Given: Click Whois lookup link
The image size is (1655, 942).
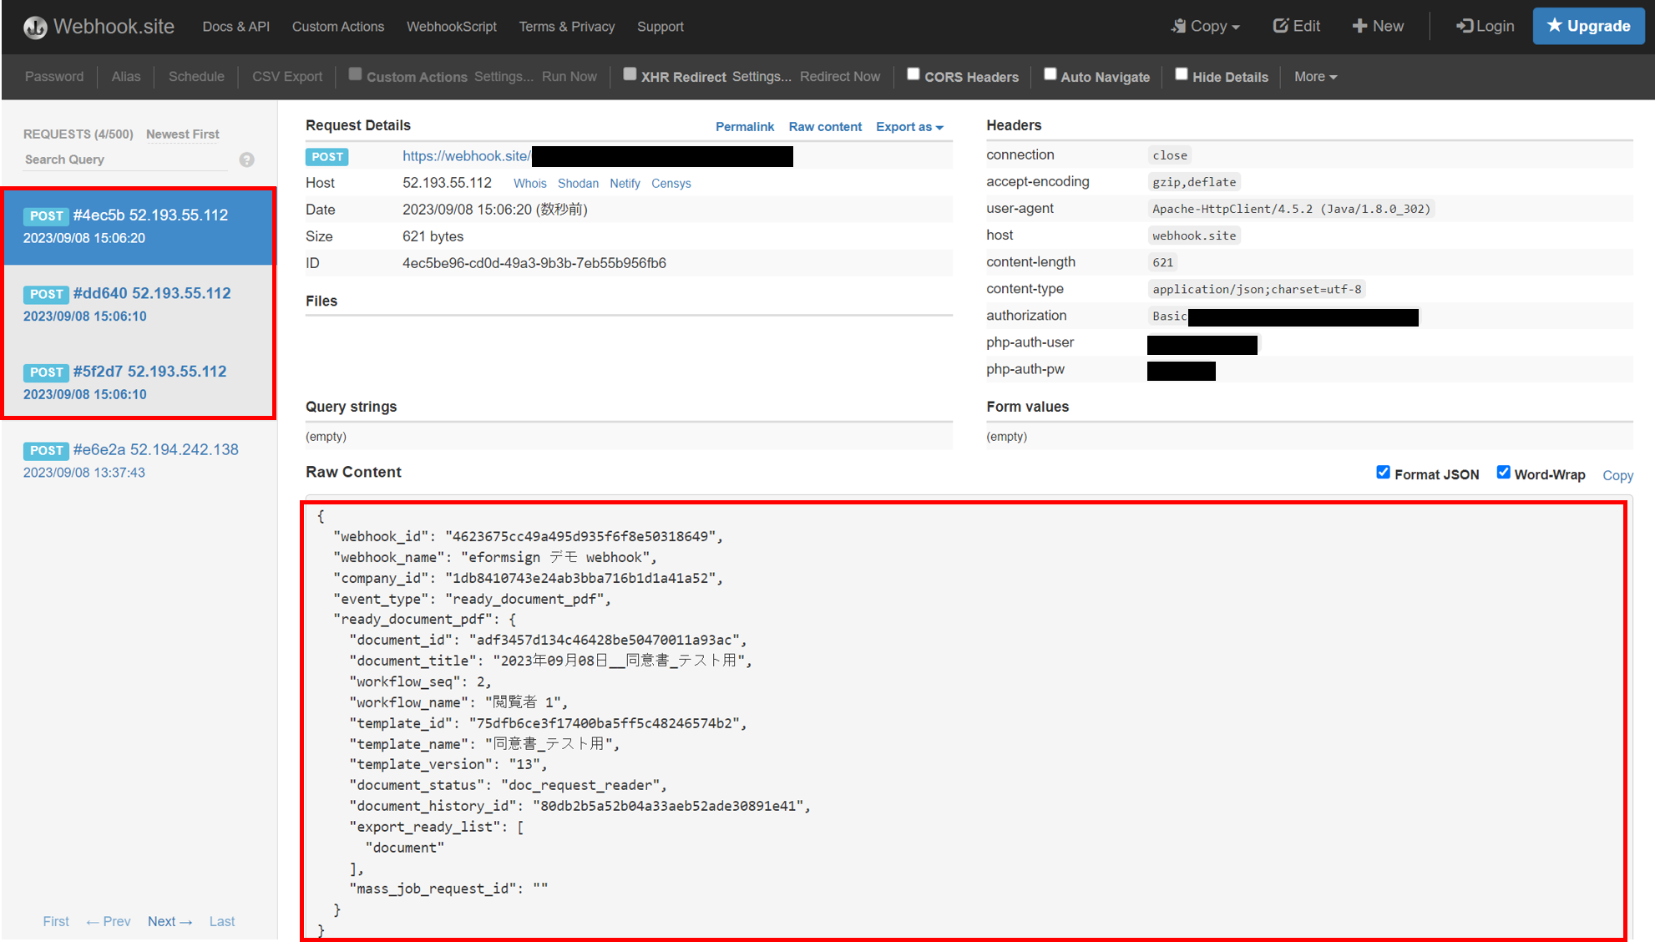Looking at the screenshot, I should point(530,184).
